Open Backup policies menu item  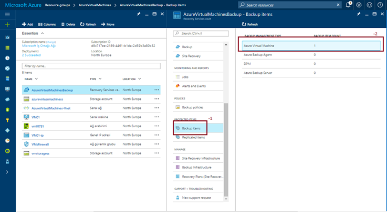click(198, 107)
